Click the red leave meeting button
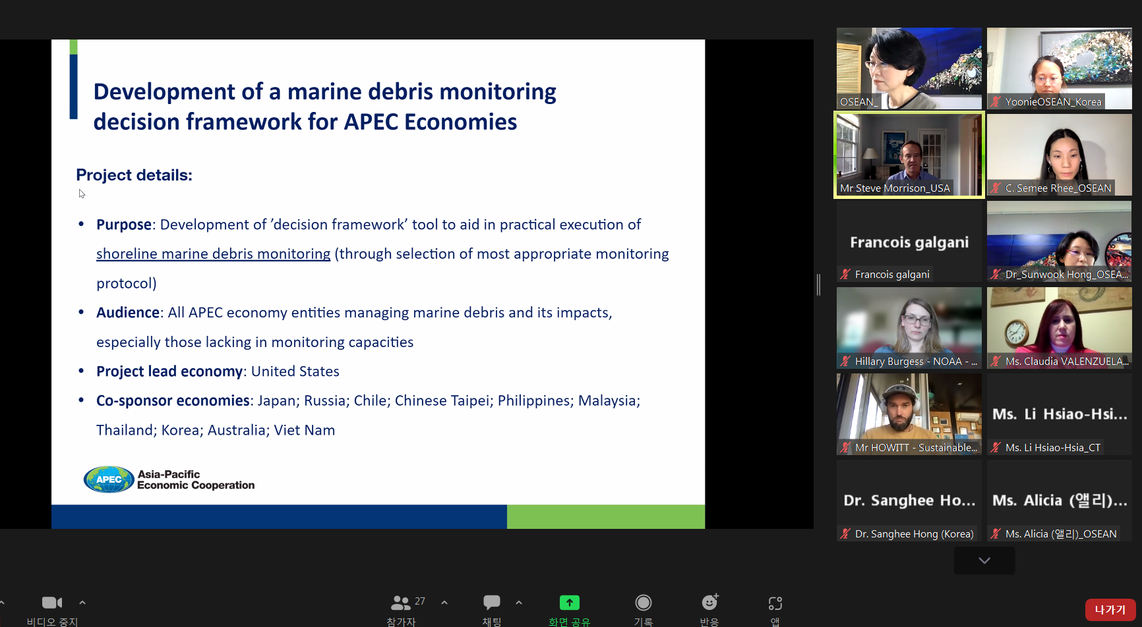 (1110, 610)
